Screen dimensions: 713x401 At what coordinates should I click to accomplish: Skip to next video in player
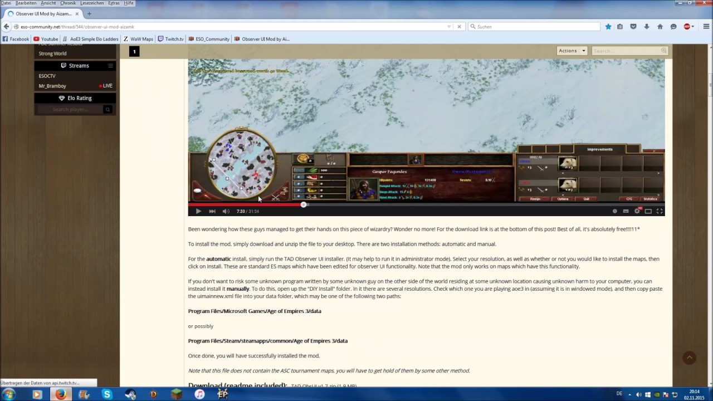[212, 211]
